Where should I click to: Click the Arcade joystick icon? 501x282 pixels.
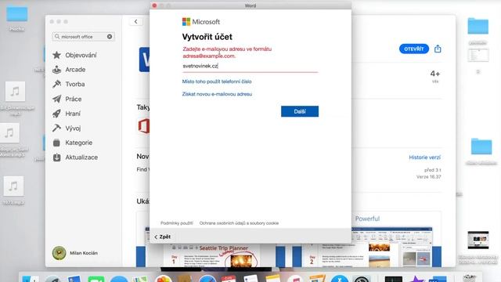coord(57,70)
